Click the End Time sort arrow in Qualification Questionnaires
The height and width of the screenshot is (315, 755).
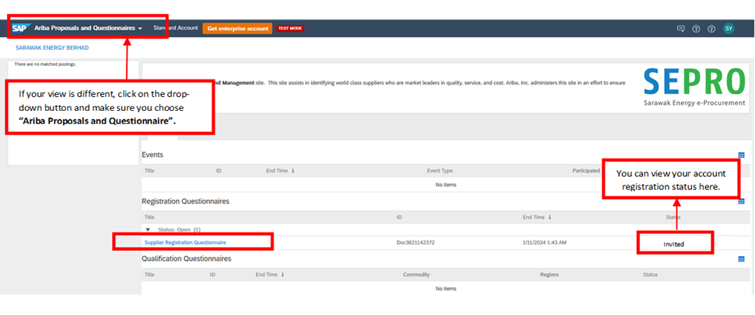pyautogui.click(x=283, y=274)
